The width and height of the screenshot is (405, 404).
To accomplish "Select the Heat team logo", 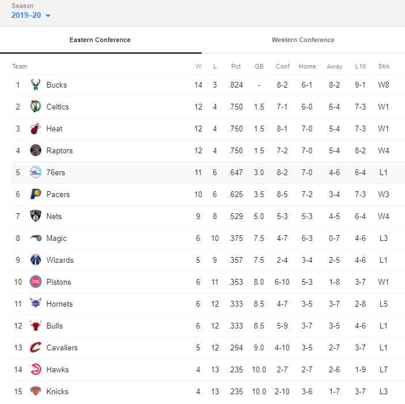I will 36,129.
